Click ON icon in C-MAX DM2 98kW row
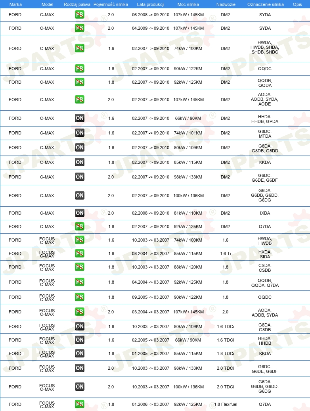310x411 pixels. tap(80, 177)
